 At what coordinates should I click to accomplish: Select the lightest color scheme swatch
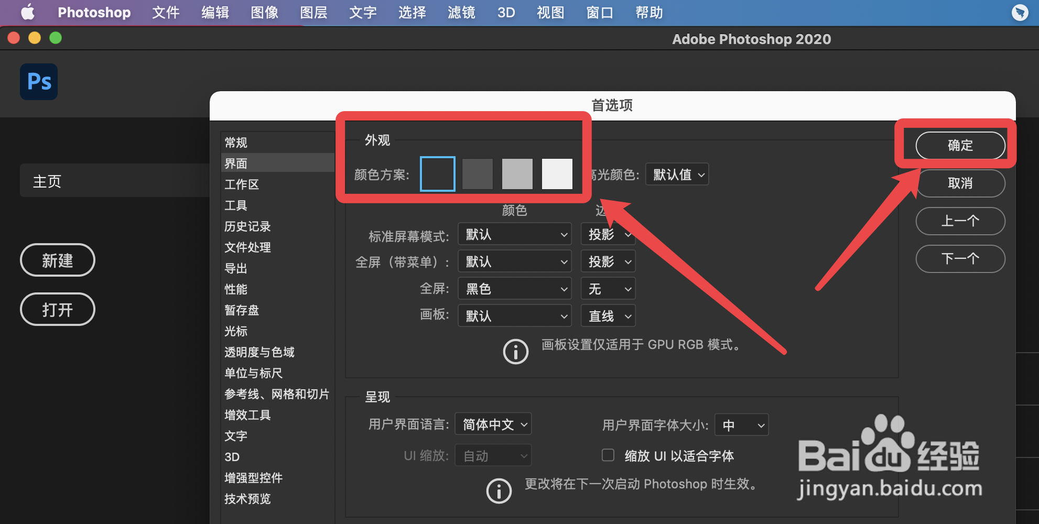(x=557, y=174)
